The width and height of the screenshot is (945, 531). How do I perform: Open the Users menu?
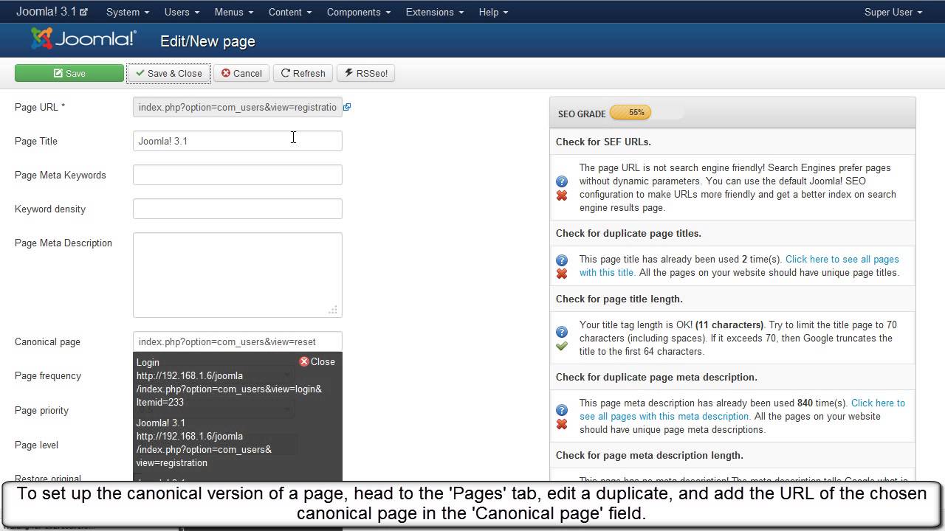(x=182, y=12)
